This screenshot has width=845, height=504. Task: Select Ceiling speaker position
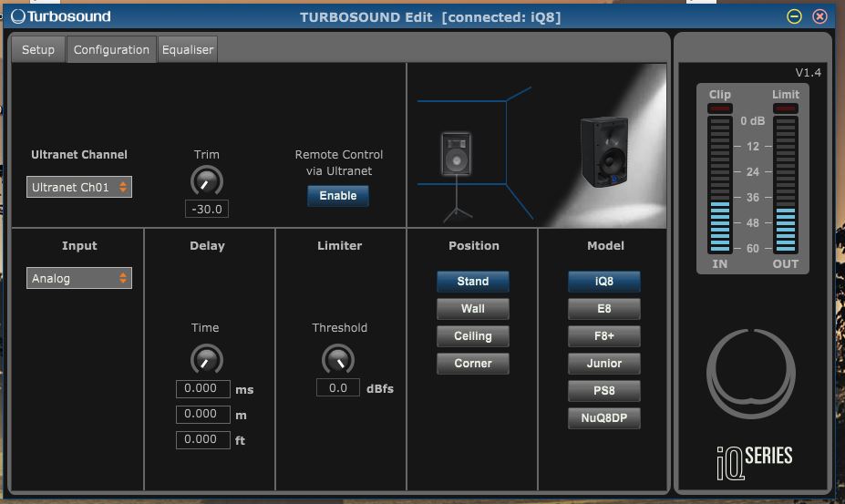click(472, 335)
